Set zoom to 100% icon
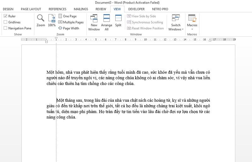The width and height of the screenshot is (252, 162). click(x=52, y=18)
